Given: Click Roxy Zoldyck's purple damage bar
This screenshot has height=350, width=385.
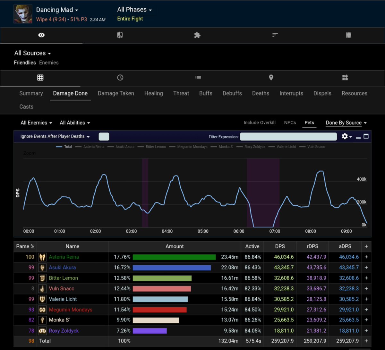Looking at the screenshot, I should coord(150,331).
